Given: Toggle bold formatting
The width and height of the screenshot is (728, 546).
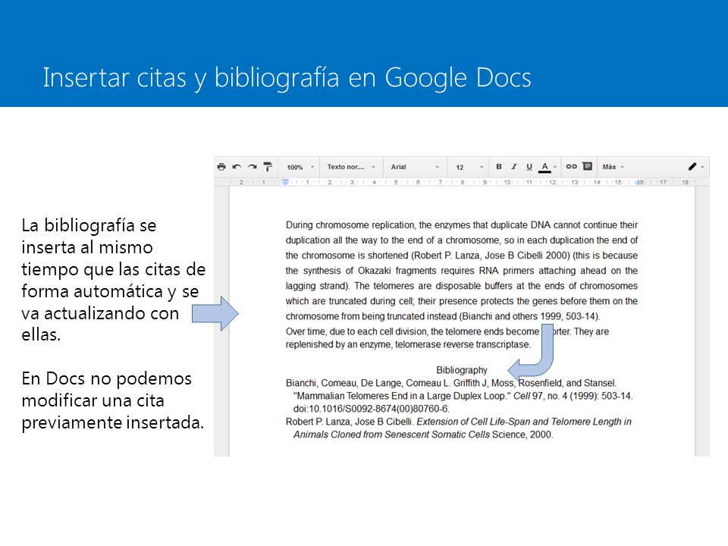Looking at the screenshot, I should click(x=499, y=167).
